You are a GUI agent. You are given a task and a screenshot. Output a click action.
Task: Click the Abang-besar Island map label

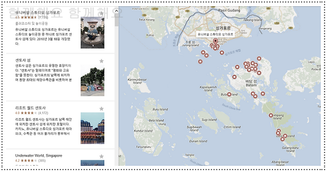point(280,163)
